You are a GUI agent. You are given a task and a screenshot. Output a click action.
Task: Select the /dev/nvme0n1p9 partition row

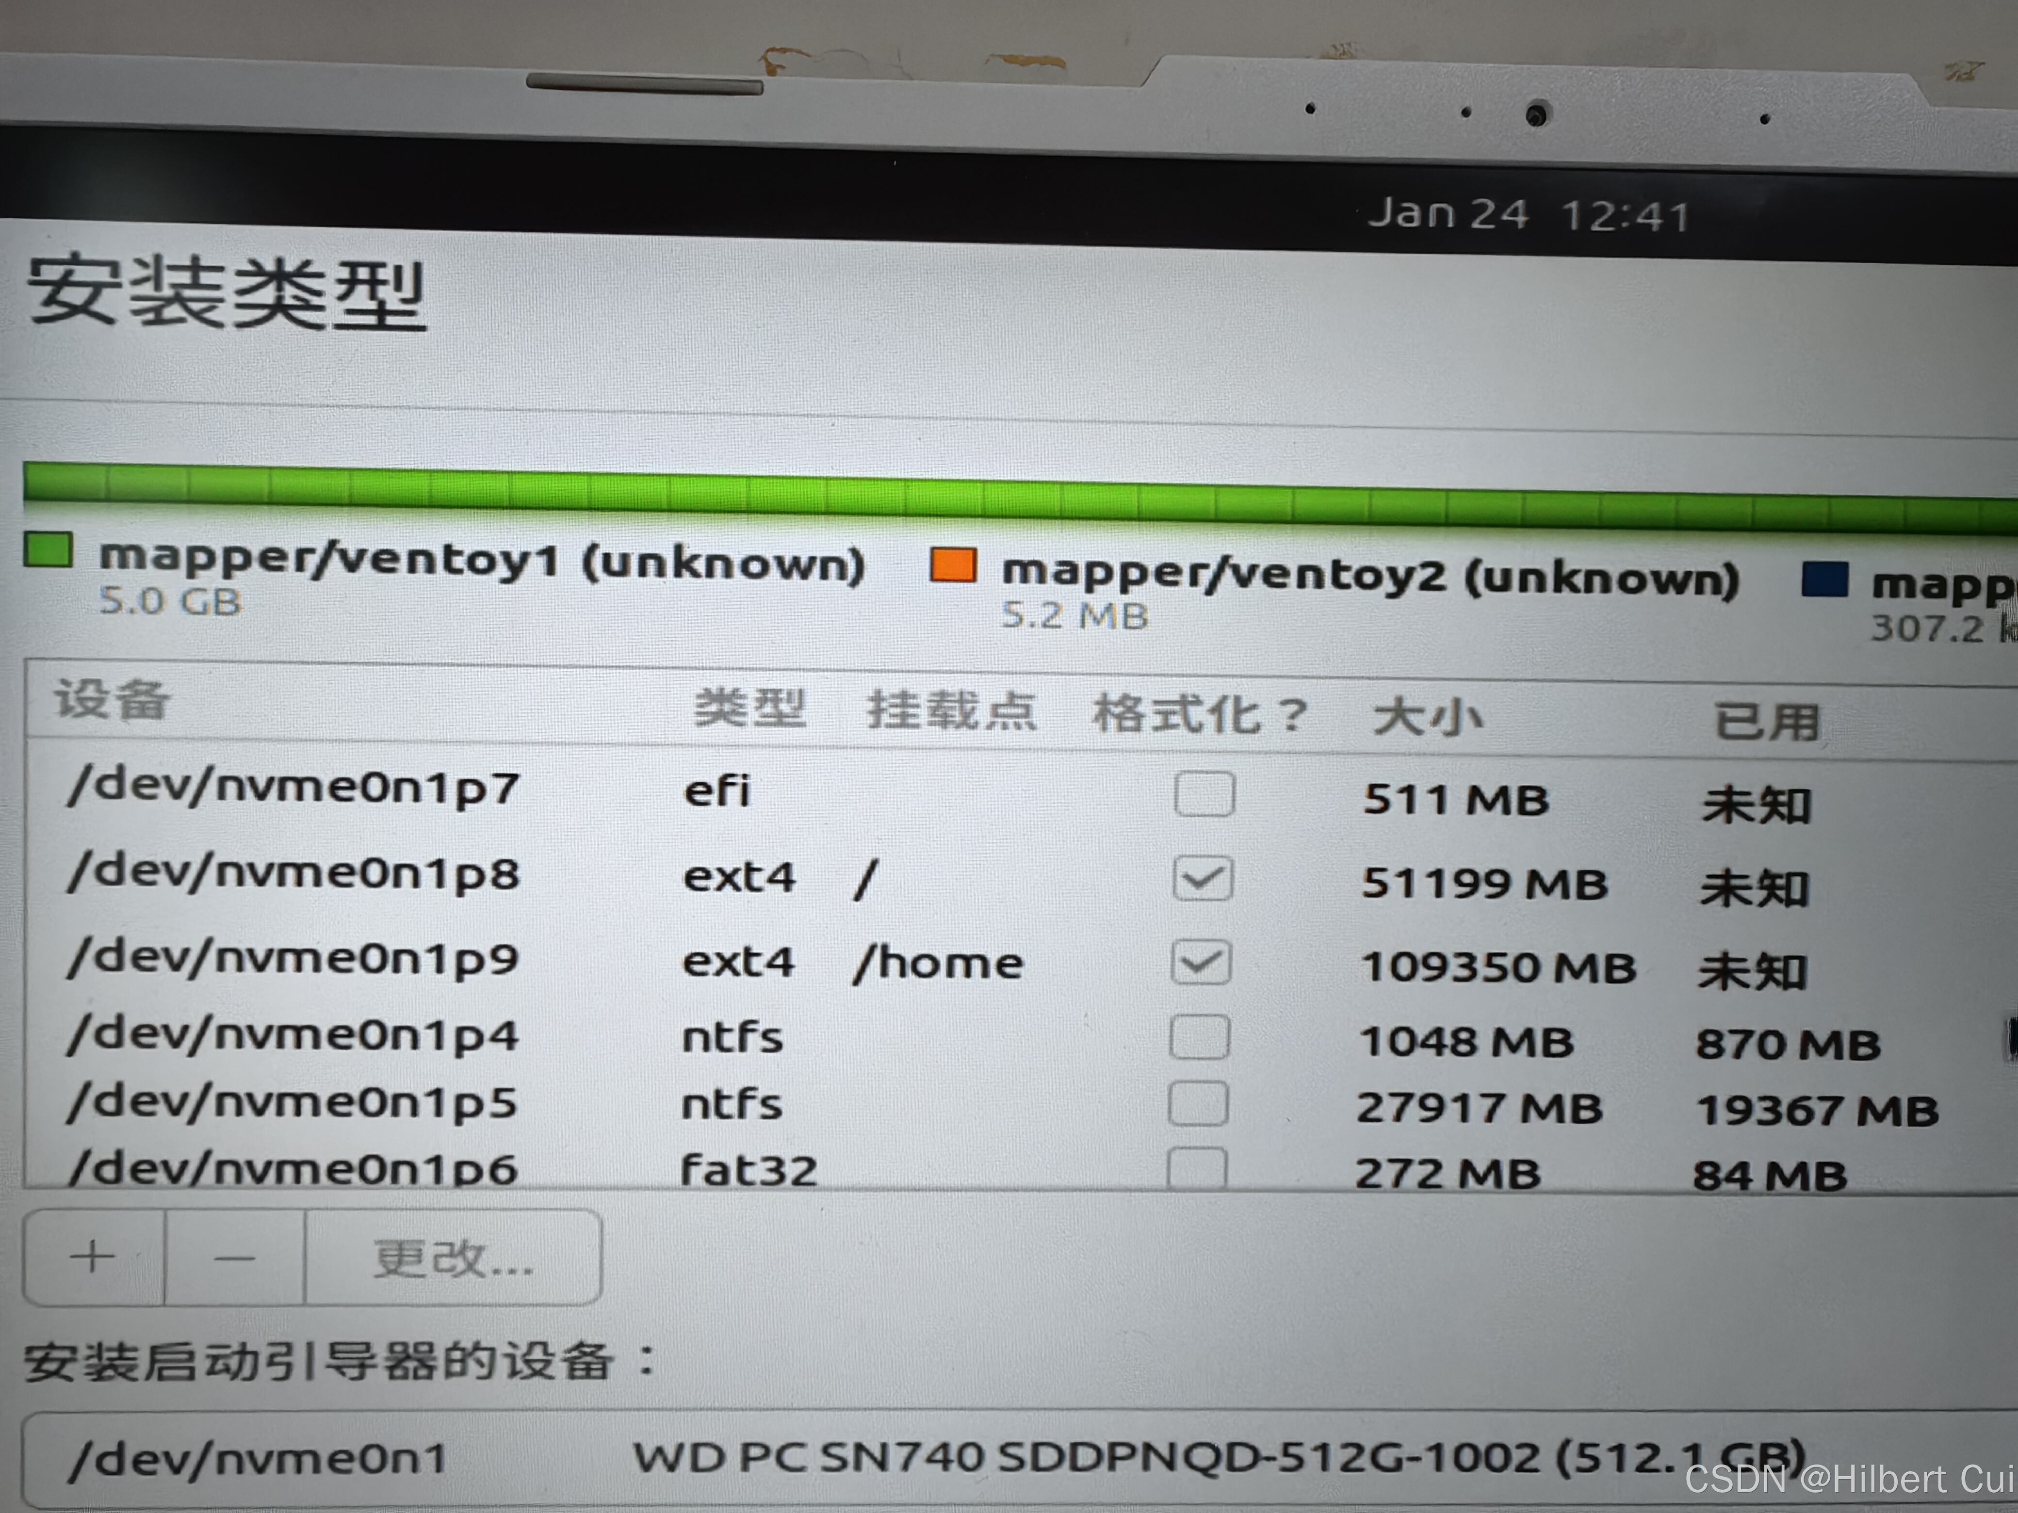tap(292, 959)
